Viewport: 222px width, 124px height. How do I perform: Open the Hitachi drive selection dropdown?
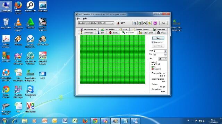pos(96,23)
